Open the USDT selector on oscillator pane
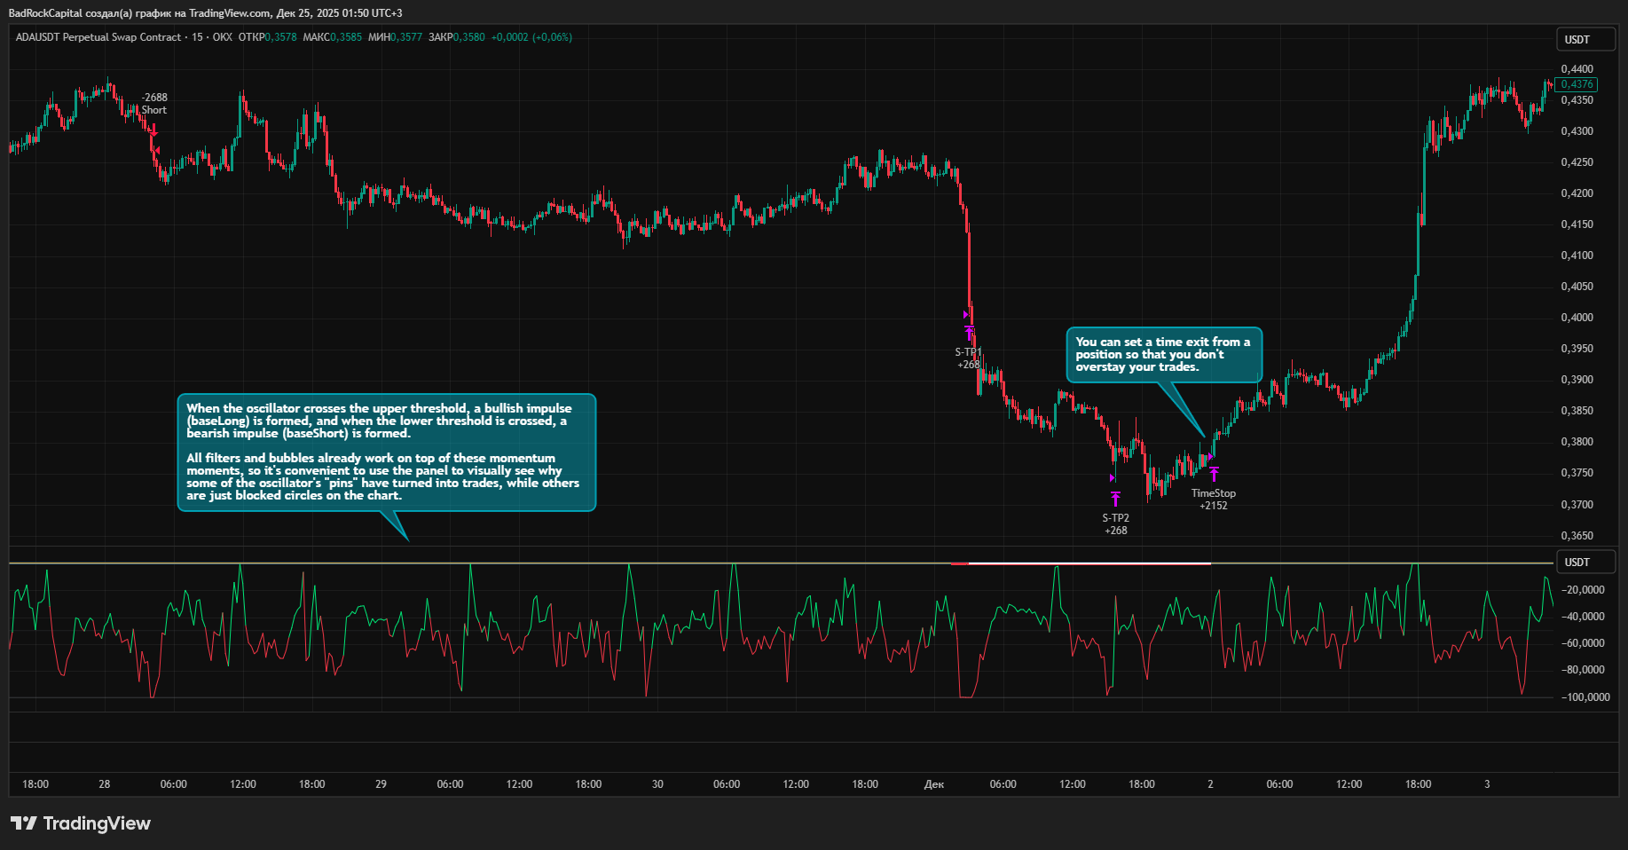 click(x=1586, y=563)
